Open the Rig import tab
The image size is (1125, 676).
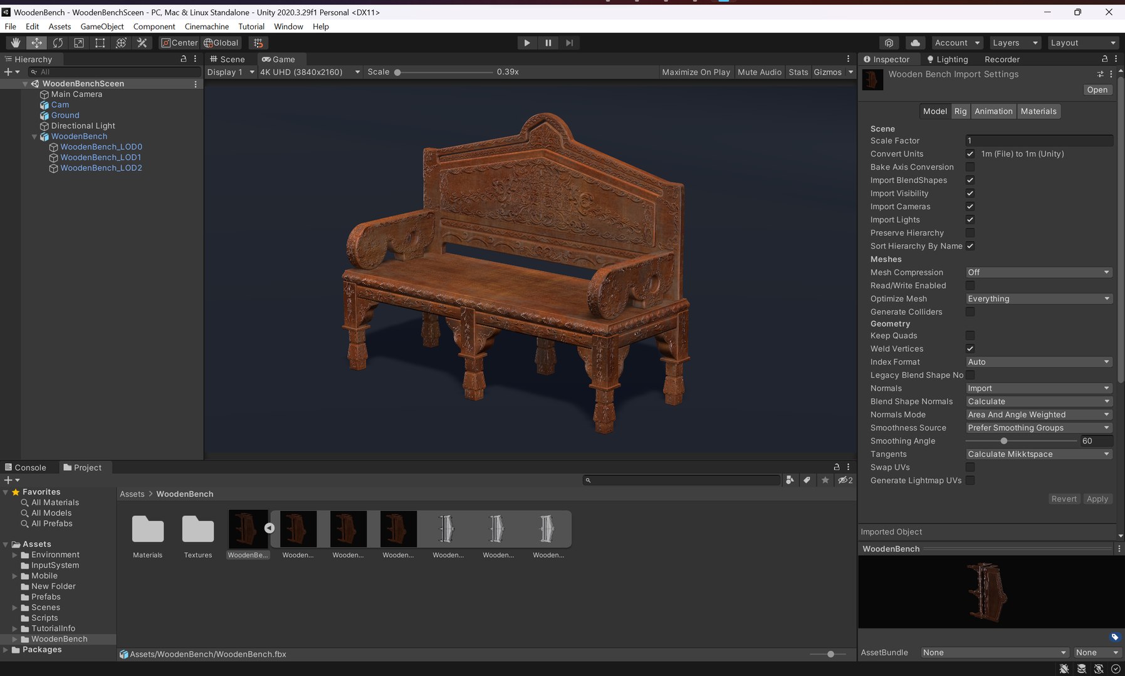[x=961, y=111]
